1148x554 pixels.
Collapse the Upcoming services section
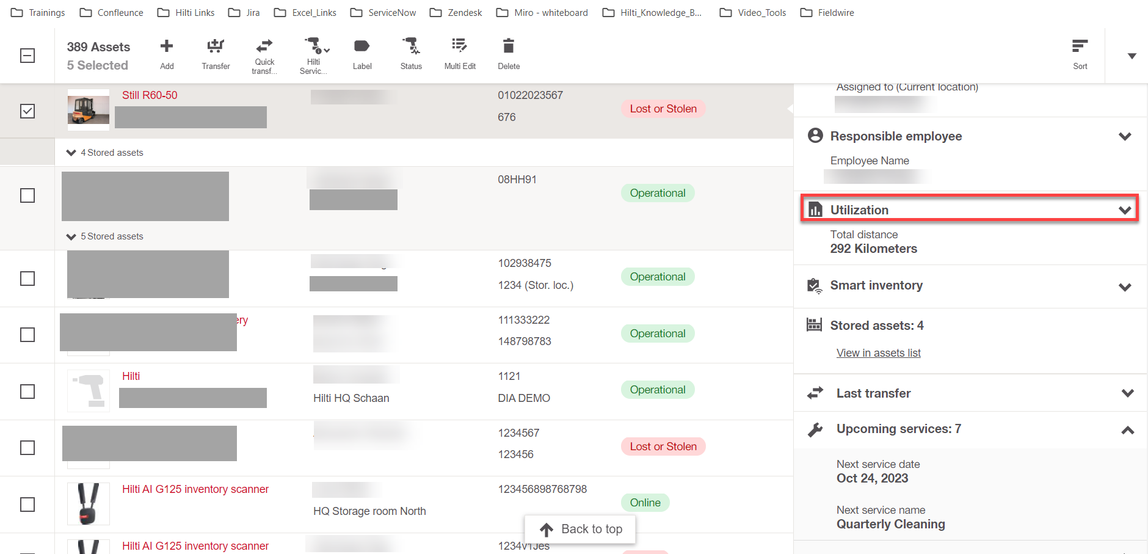[1127, 430]
